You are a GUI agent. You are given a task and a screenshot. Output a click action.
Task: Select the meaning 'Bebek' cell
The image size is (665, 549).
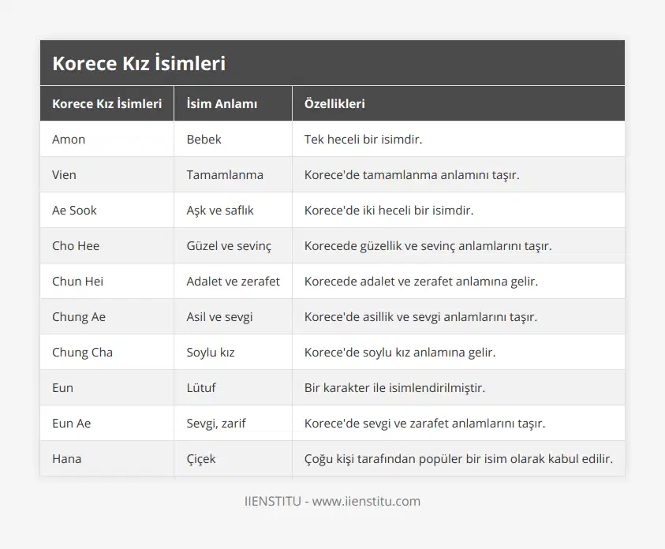coord(204,139)
